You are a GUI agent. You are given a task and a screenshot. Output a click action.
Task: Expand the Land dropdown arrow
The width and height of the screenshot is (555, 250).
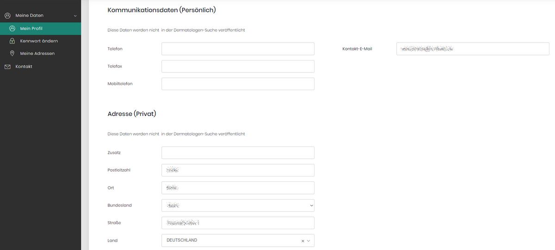tap(309, 241)
